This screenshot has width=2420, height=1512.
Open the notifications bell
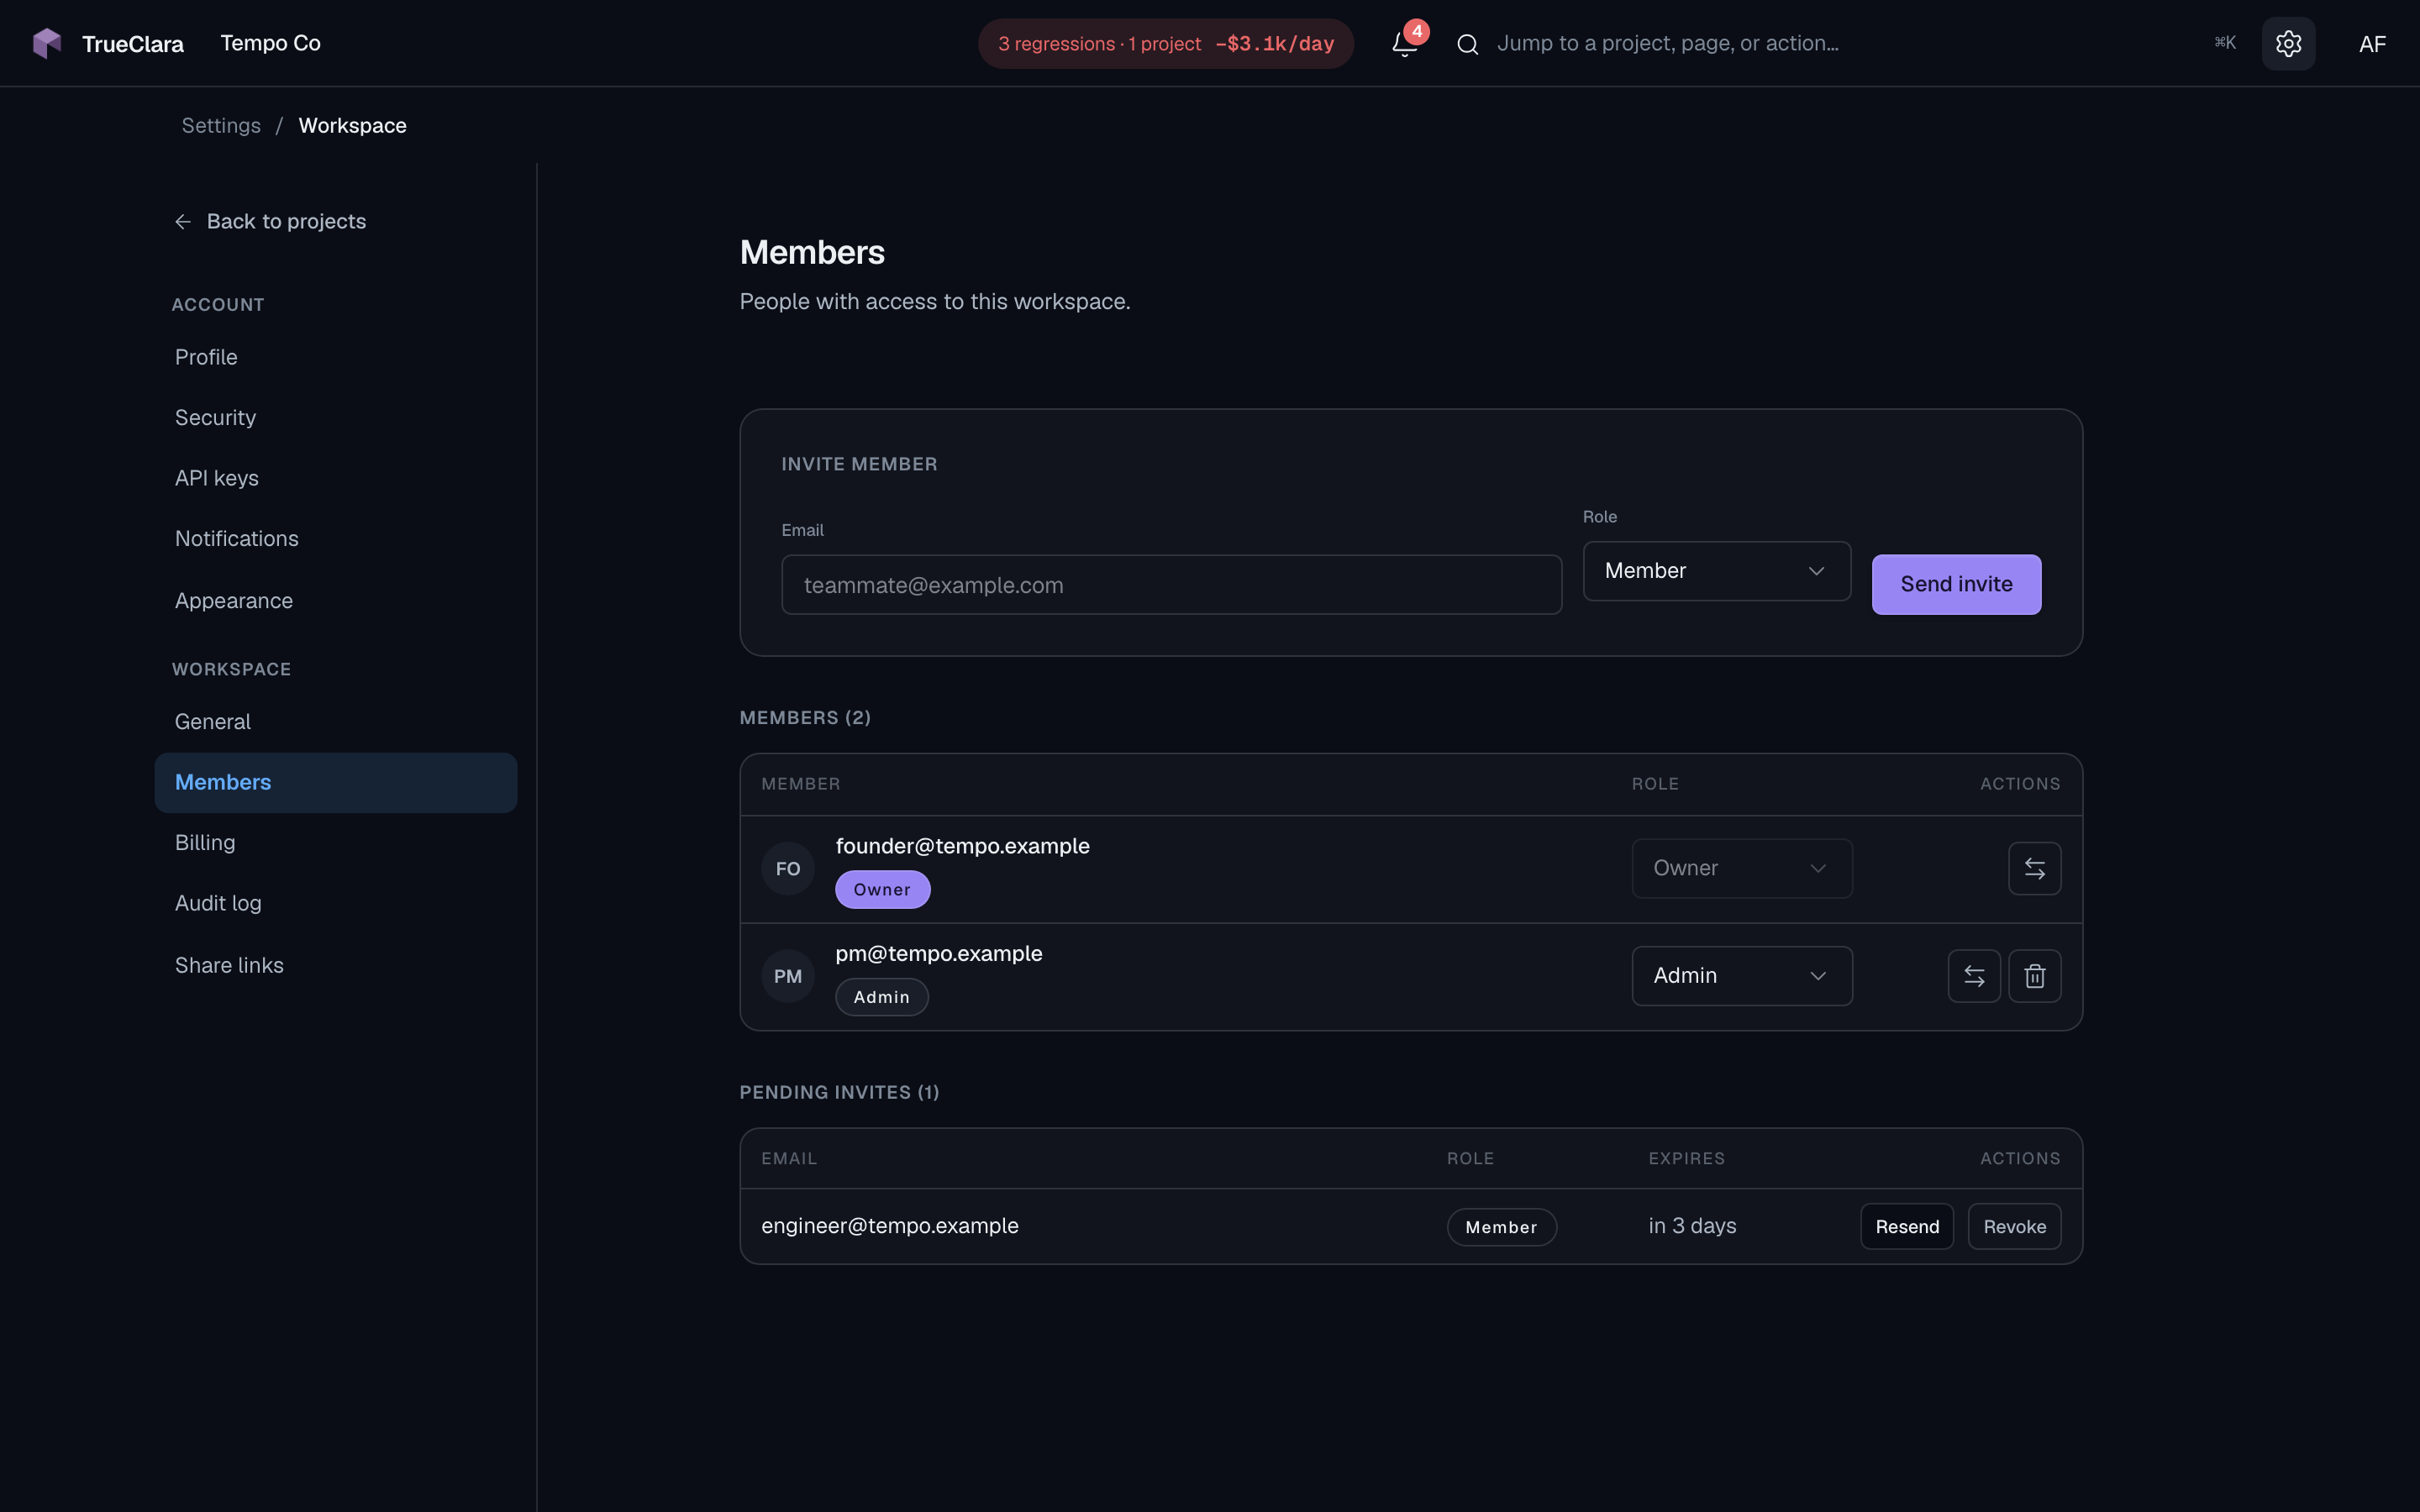point(1405,43)
